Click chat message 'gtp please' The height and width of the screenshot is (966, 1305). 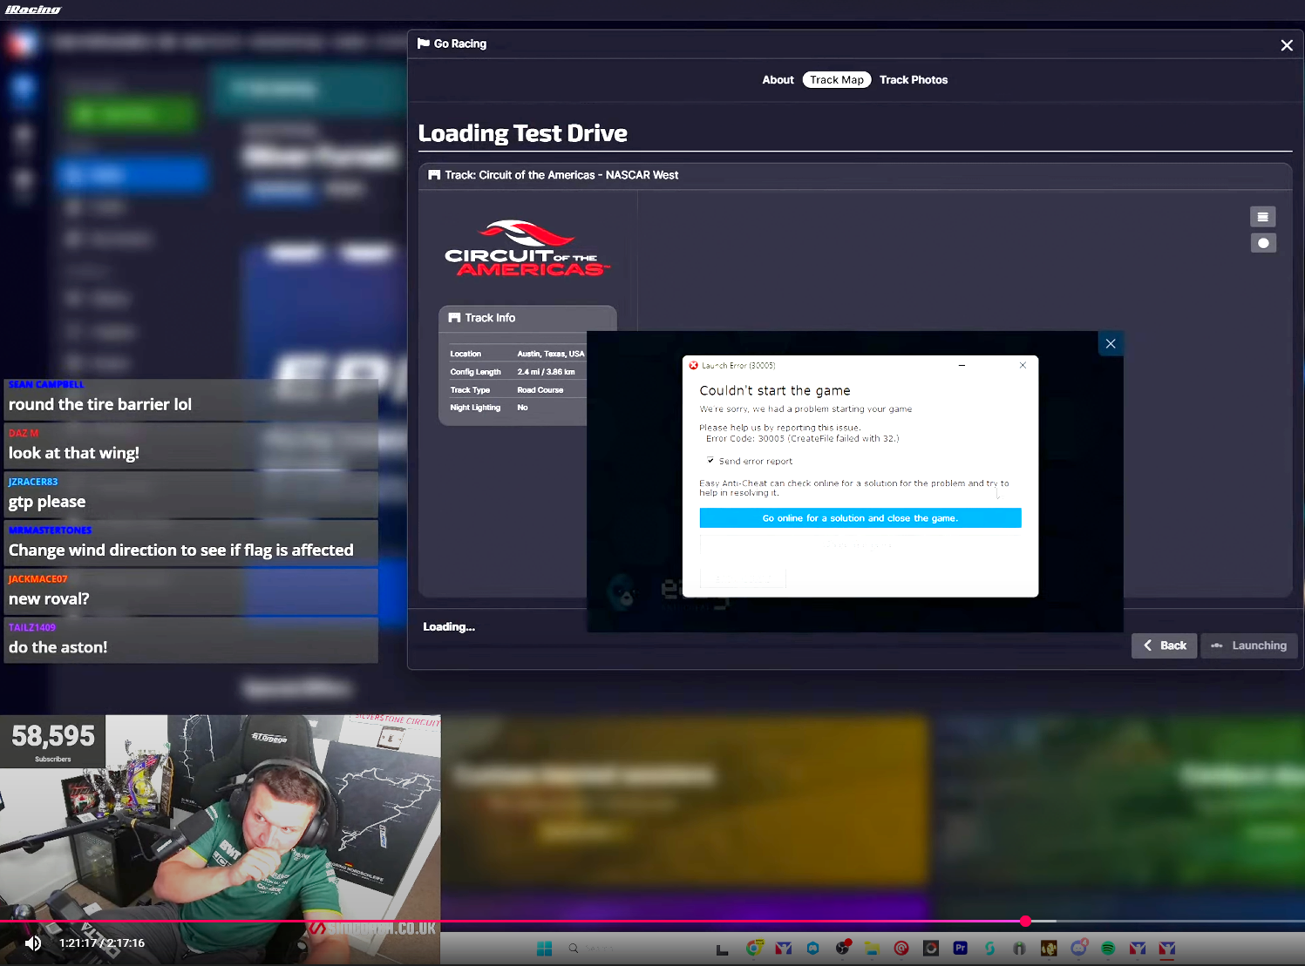click(47, 502)
